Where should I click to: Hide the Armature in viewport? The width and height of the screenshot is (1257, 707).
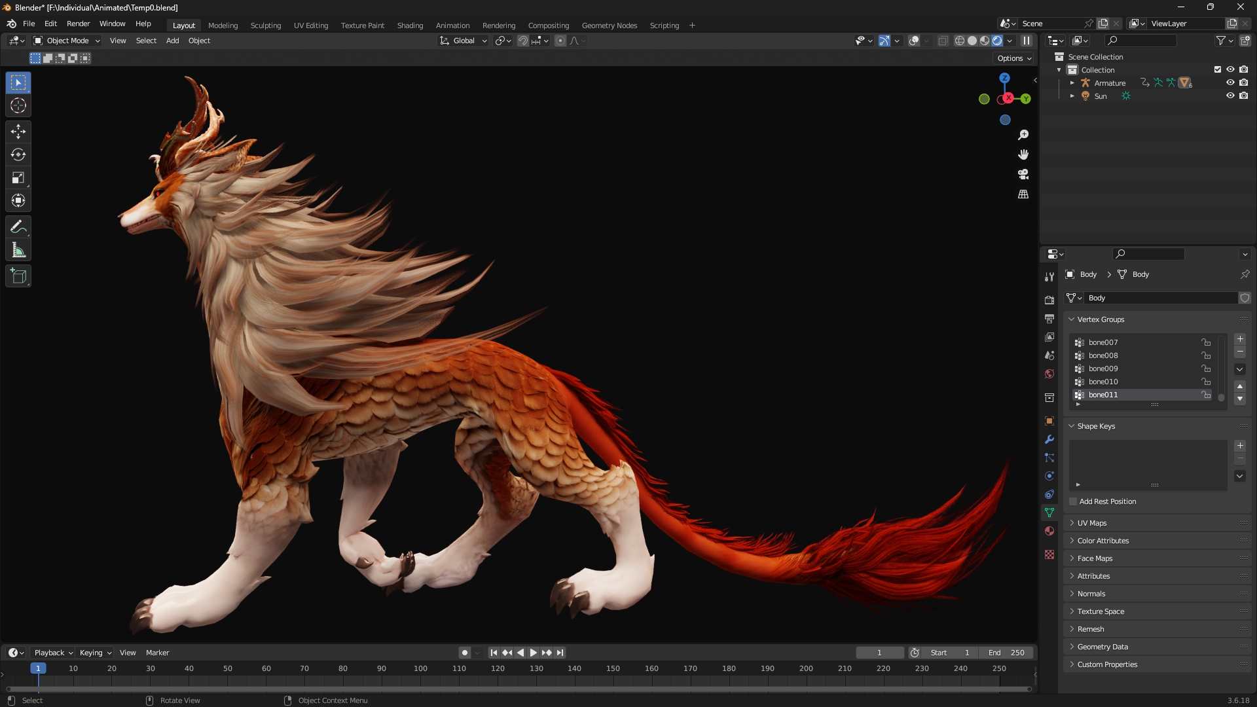click(x=1230, y=82)
